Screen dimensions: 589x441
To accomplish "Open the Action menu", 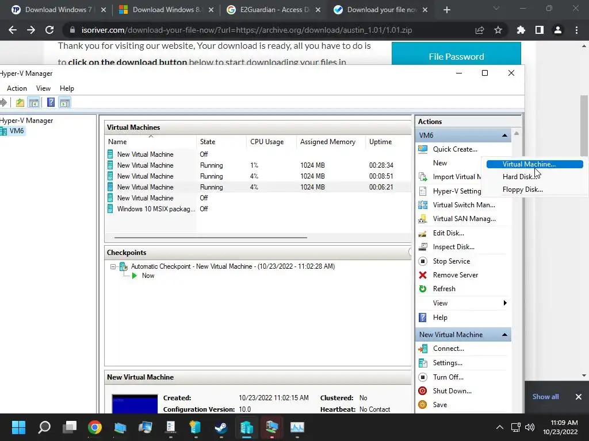I will (x=17, y=88).
